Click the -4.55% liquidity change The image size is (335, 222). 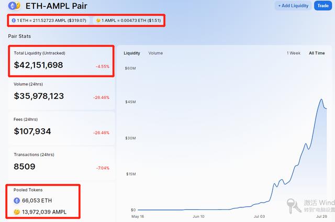click(103, 66)
